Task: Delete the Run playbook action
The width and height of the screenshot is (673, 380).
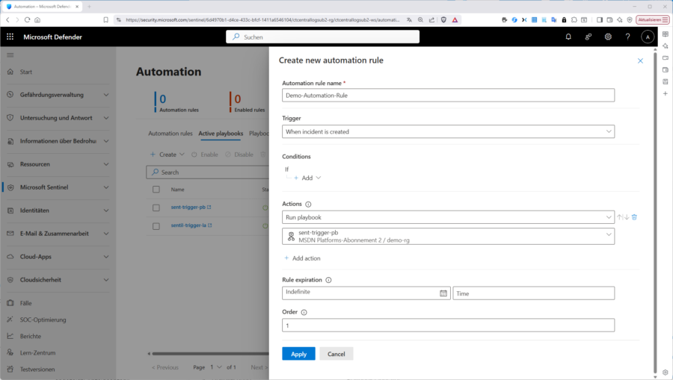Action: click(634, 217)
